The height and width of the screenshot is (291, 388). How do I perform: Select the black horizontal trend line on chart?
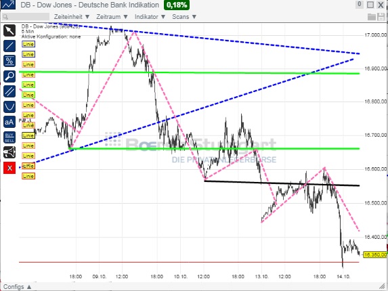coord(282,183)
